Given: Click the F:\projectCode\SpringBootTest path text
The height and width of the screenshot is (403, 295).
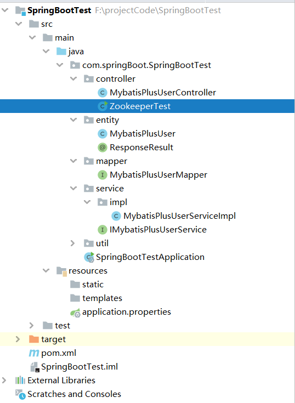Looking at the screenshot, I should point(158,10).
